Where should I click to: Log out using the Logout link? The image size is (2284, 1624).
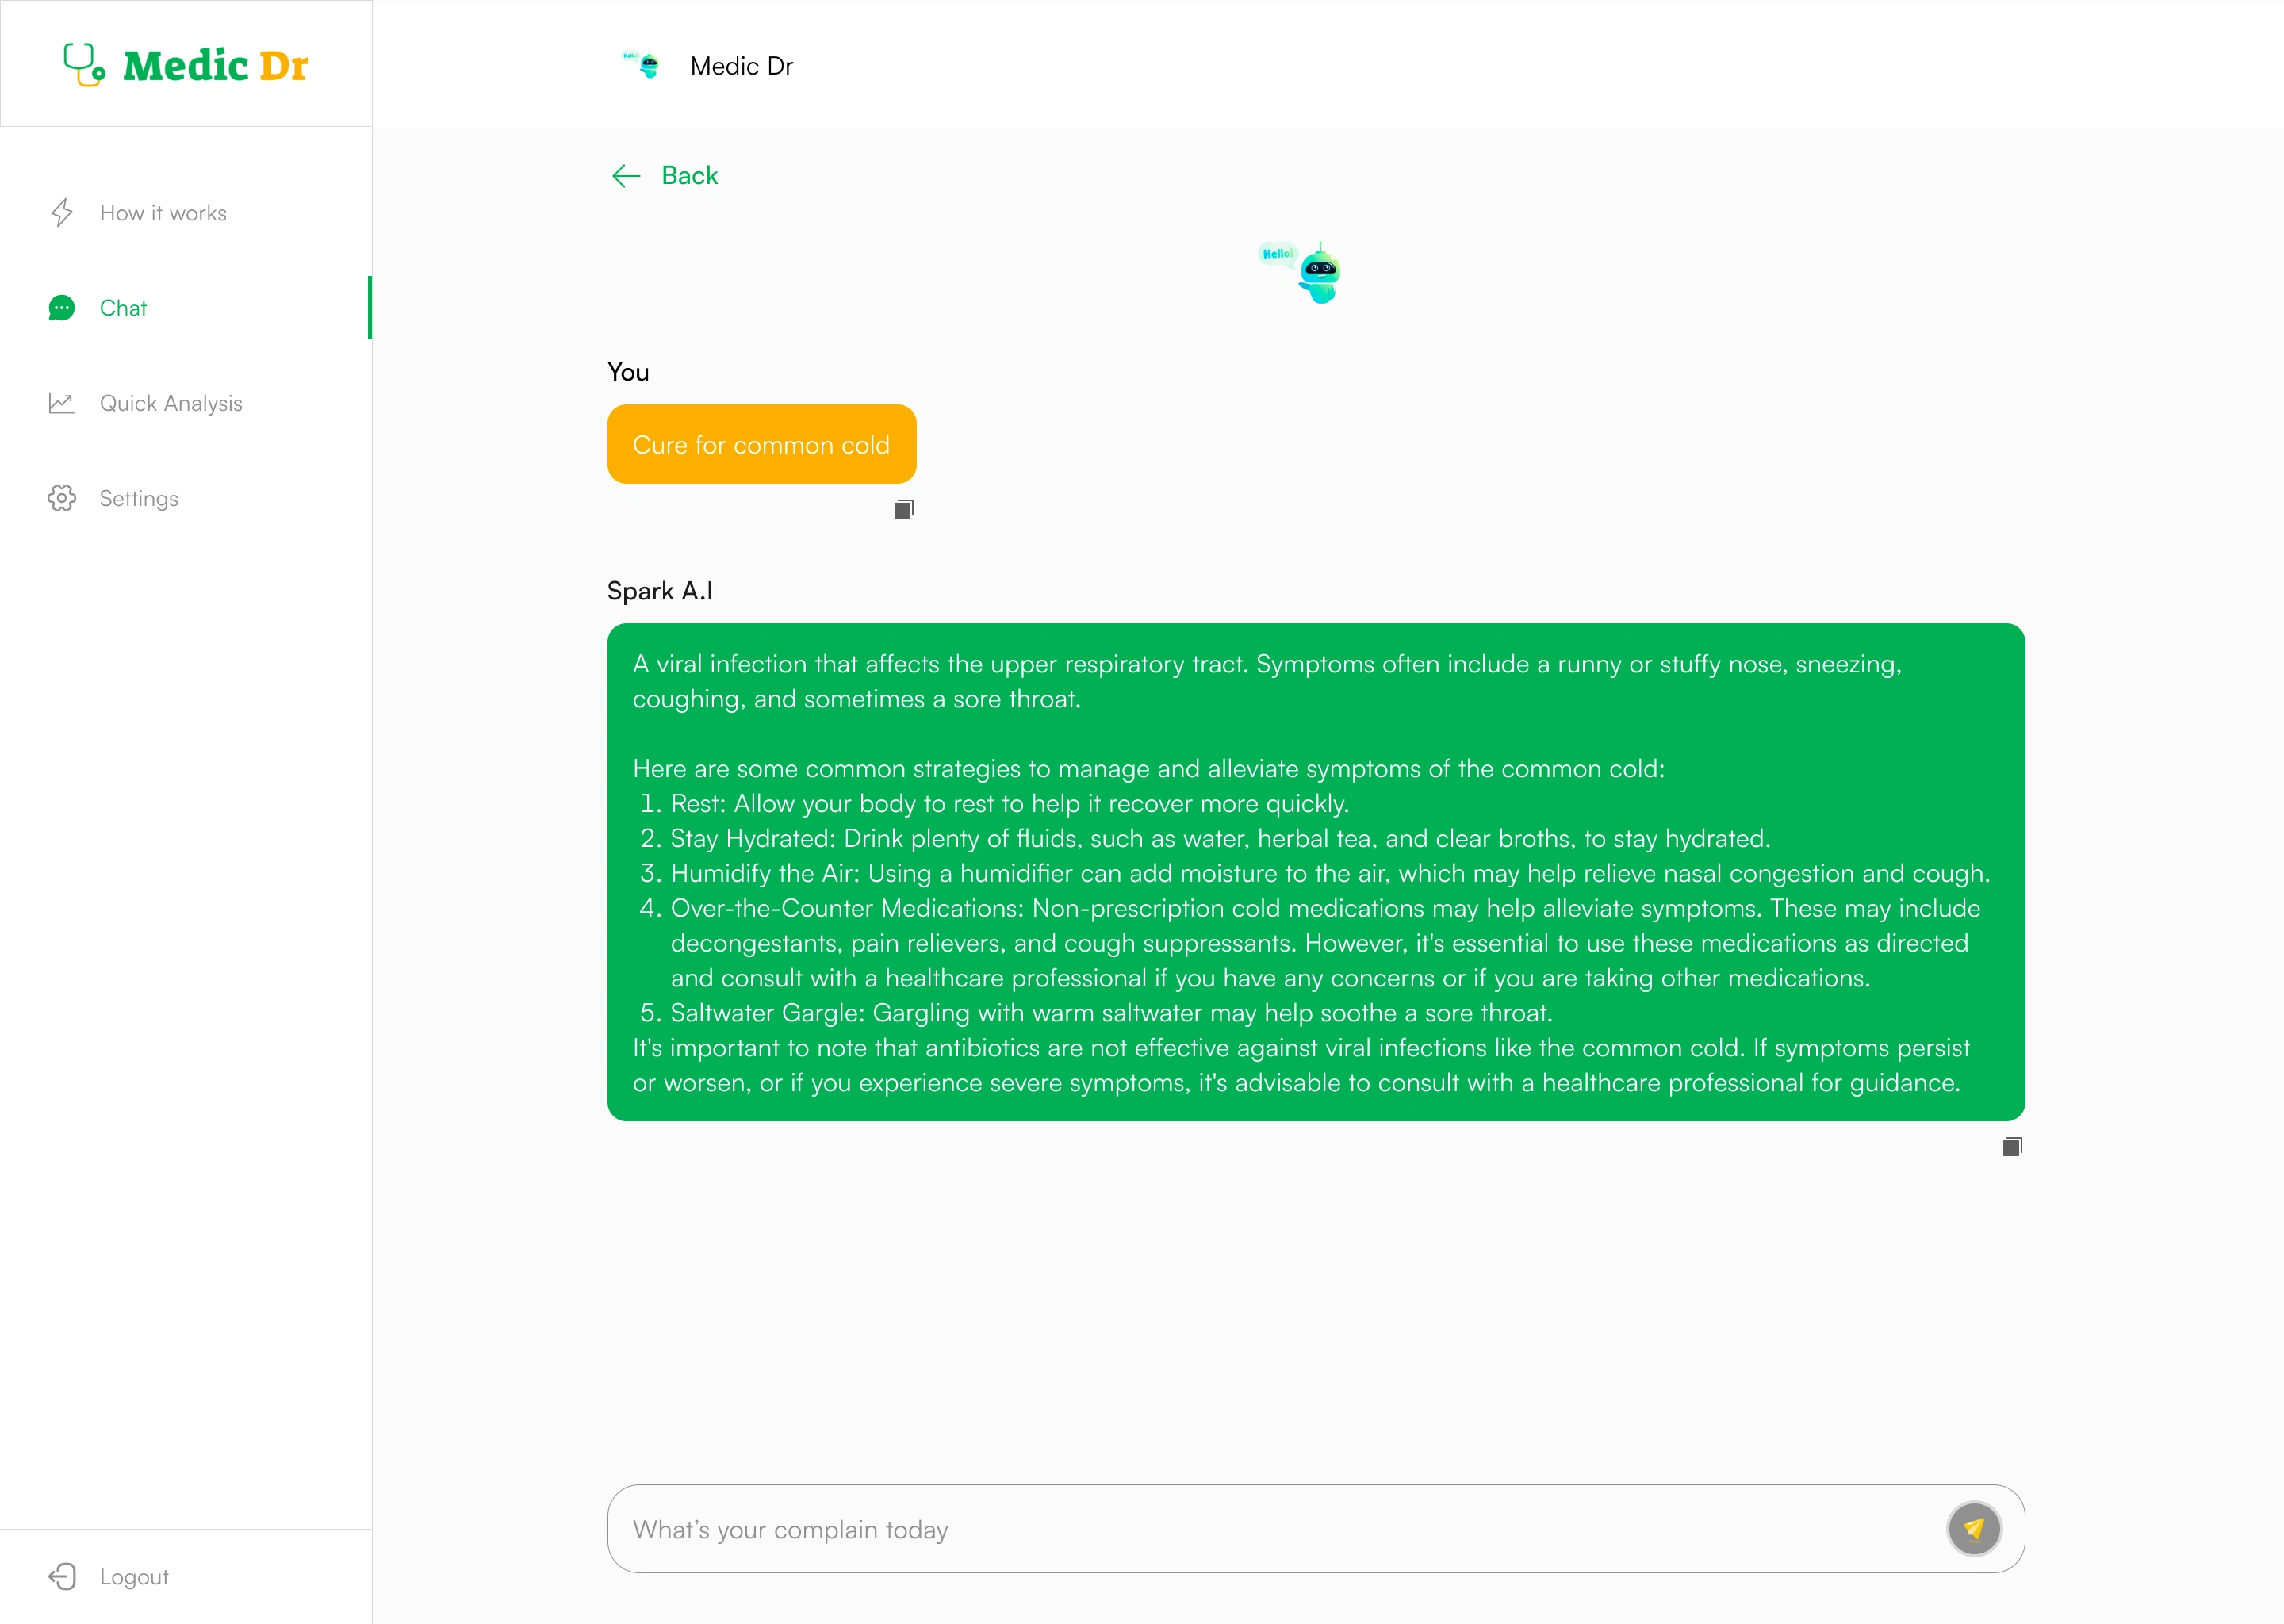point(134,1577)
